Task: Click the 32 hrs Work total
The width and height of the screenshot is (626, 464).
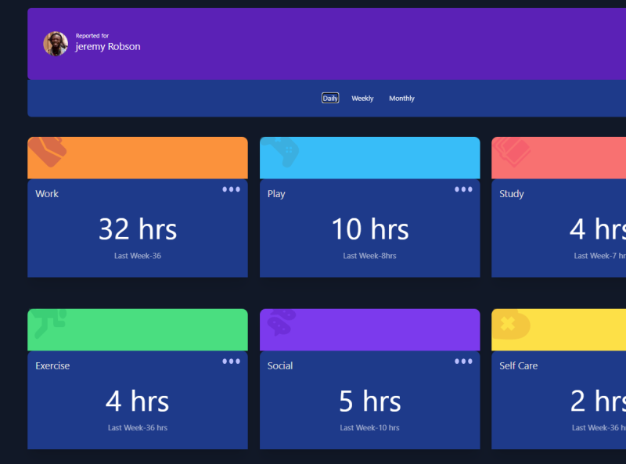Action: pos(137,229)
